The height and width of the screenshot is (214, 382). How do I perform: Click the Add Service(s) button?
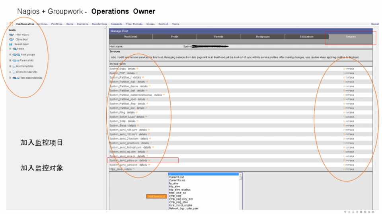tap(156, 196)
